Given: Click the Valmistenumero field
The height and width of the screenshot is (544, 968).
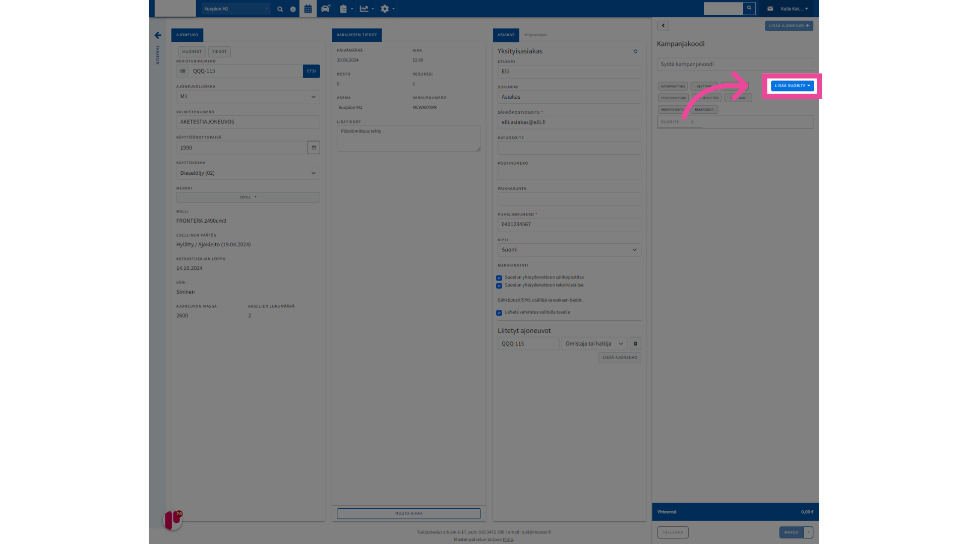Looking at the screenshot, I should pyautogui.click(x=248, y=122).
